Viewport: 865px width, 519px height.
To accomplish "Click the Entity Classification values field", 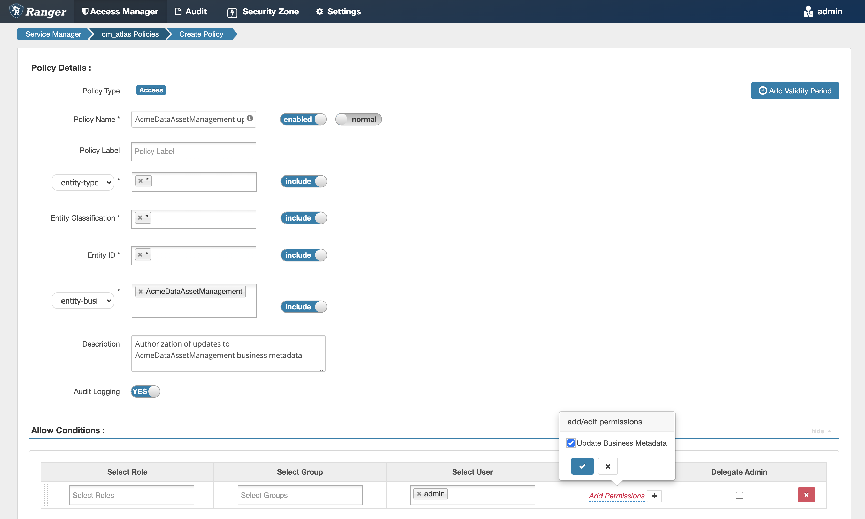I will pyautogui.click(x=194, y=219).
